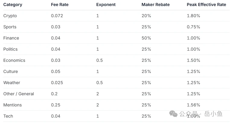Select the Tech row label

pos(8,116)
